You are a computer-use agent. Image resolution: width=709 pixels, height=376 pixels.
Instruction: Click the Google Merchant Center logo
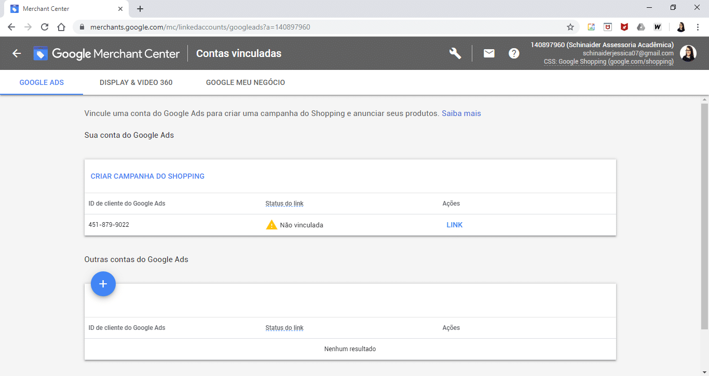(106, 53)
